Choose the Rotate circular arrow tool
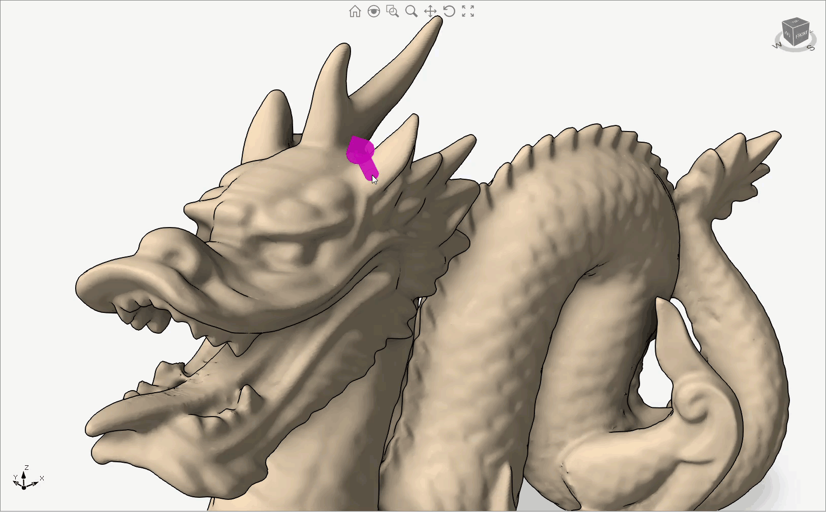 coord(449,11)
